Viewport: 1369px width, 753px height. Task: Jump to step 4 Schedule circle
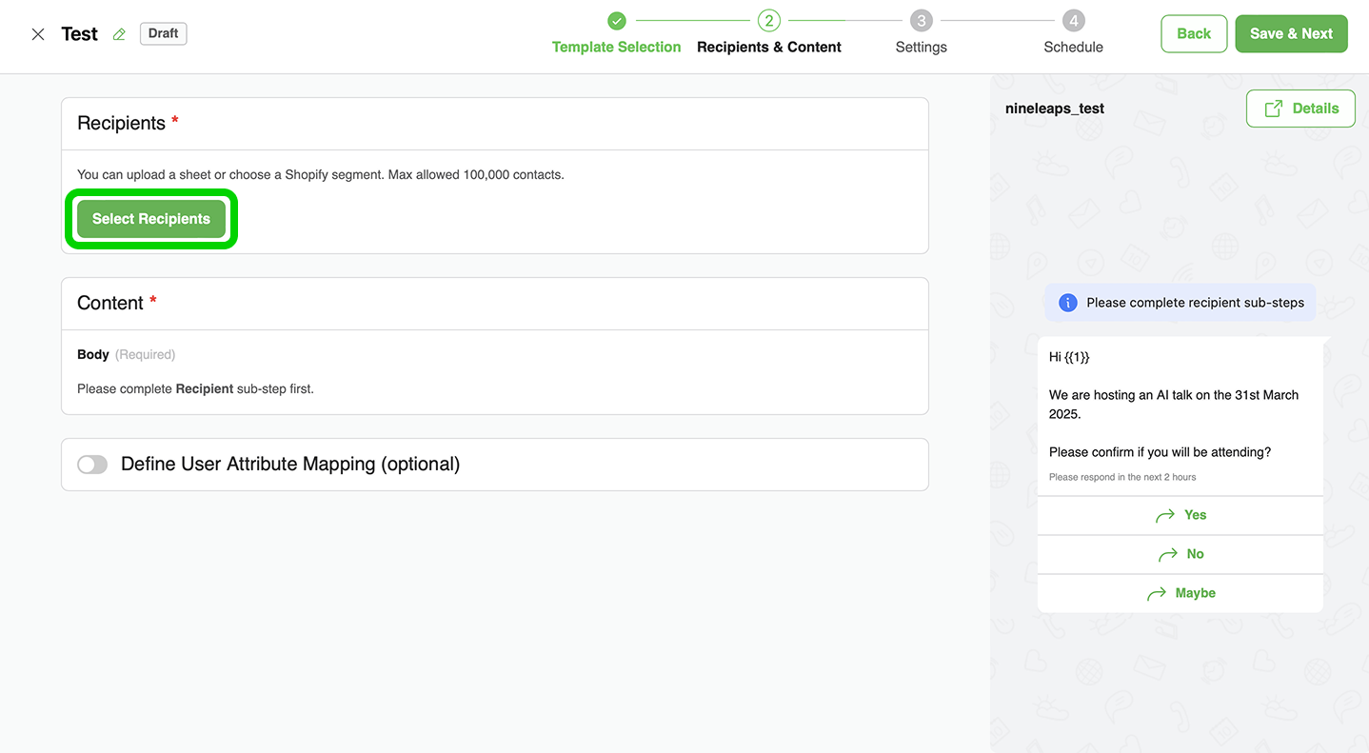[1073, 20]
